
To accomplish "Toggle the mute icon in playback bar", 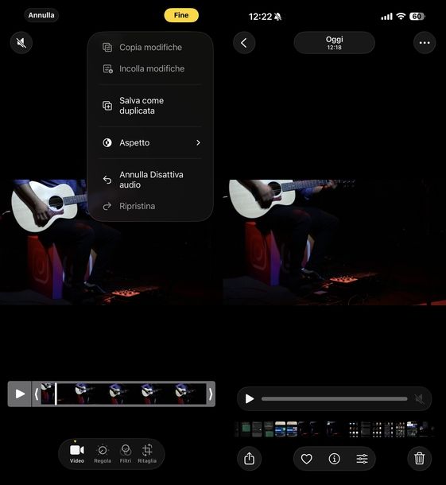I will coord(420,399).
